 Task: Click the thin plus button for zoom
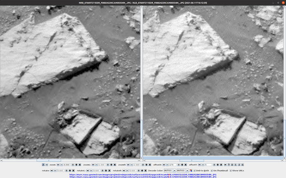73,165
